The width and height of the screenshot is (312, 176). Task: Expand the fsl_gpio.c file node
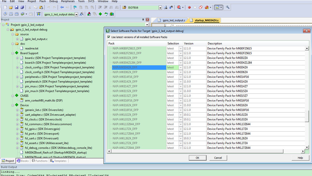coord(17,129)
